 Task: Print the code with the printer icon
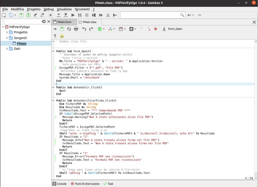[76, 29]
